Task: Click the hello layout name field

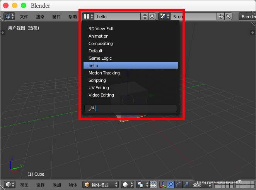Action: (x=117, y=16)
